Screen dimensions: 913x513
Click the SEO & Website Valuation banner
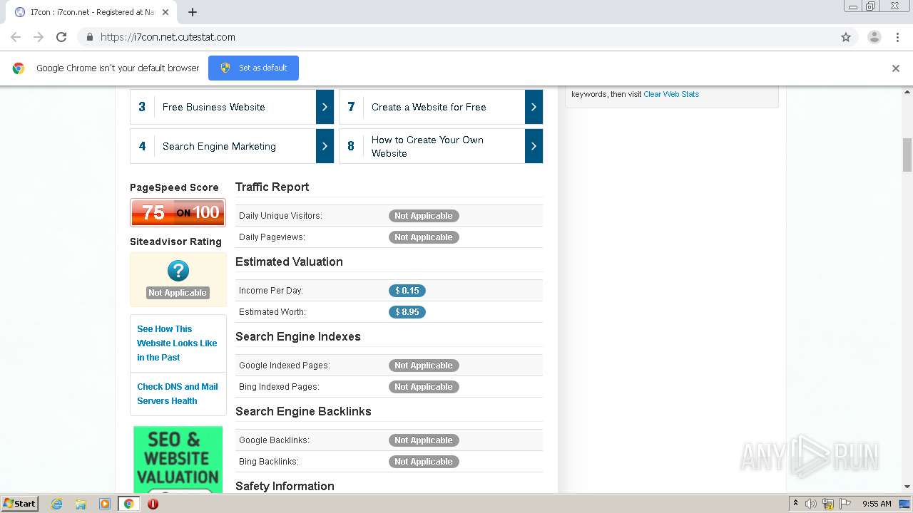point(178,460)
